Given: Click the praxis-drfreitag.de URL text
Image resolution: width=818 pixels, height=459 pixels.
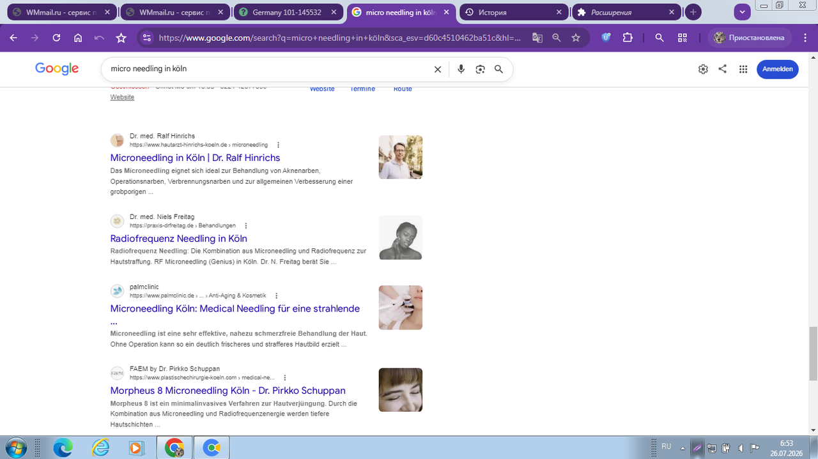Looking at the screenshot, I should tap(183, 225).
